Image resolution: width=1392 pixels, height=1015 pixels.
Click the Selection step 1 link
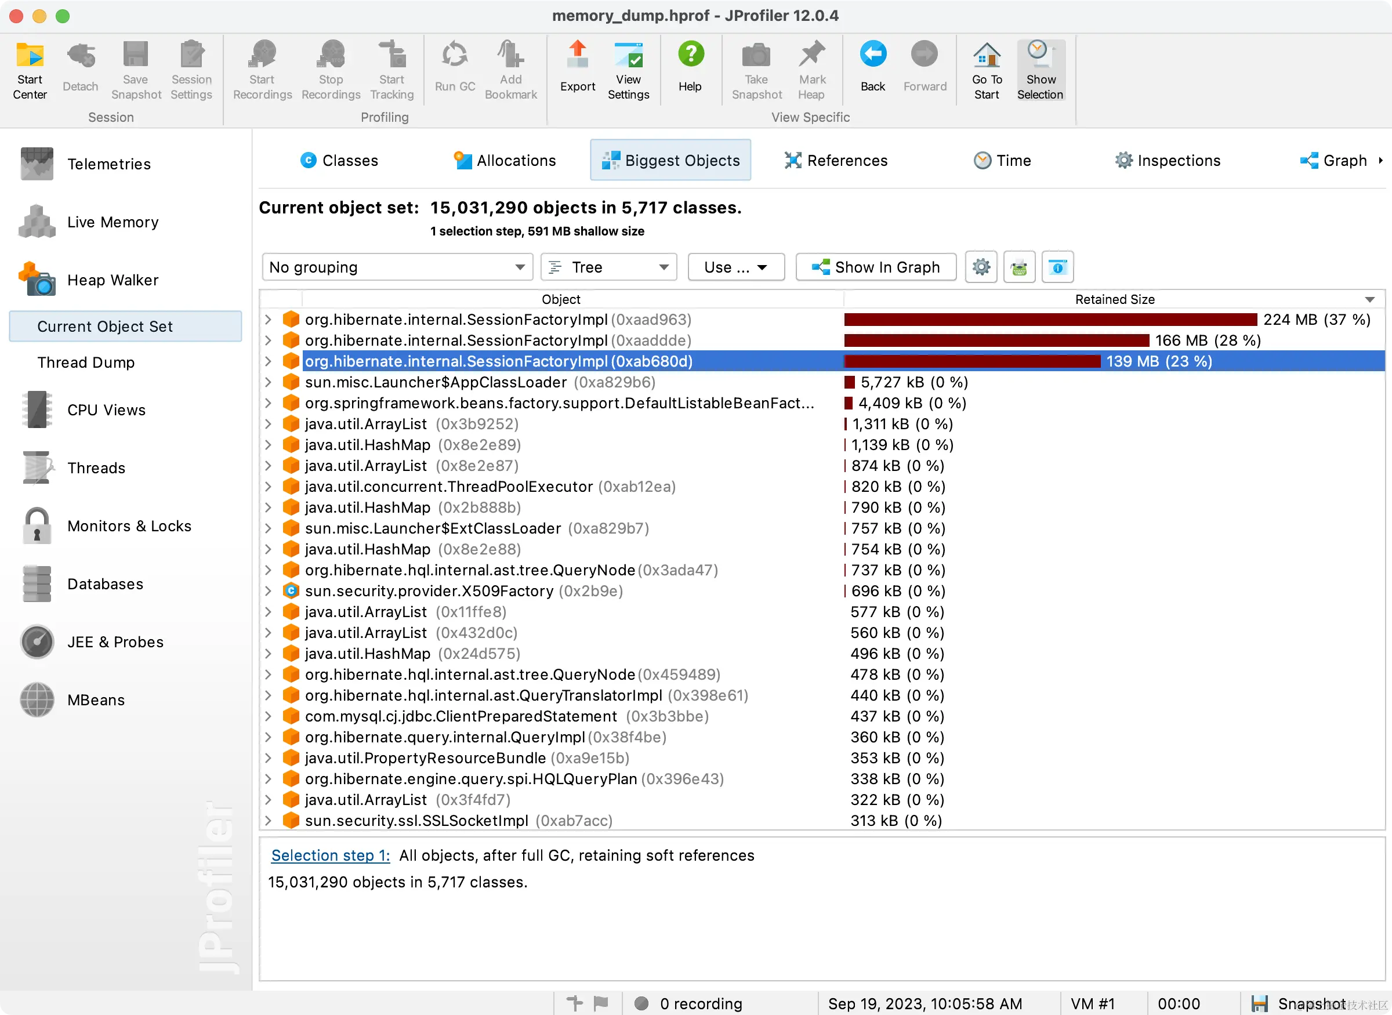[x=331, y=855]
